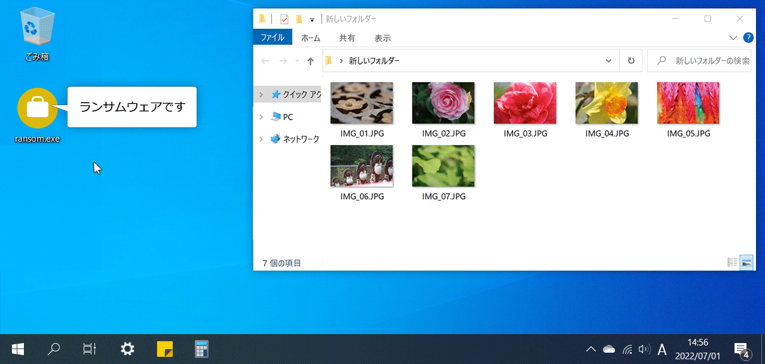This screenshot has height=364, width=765.
Task: Open Explorer help with the question mark icon
Action: [x=748, y=38]
